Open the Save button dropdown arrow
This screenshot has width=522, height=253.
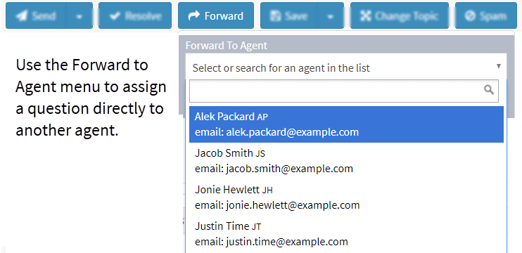330,15
